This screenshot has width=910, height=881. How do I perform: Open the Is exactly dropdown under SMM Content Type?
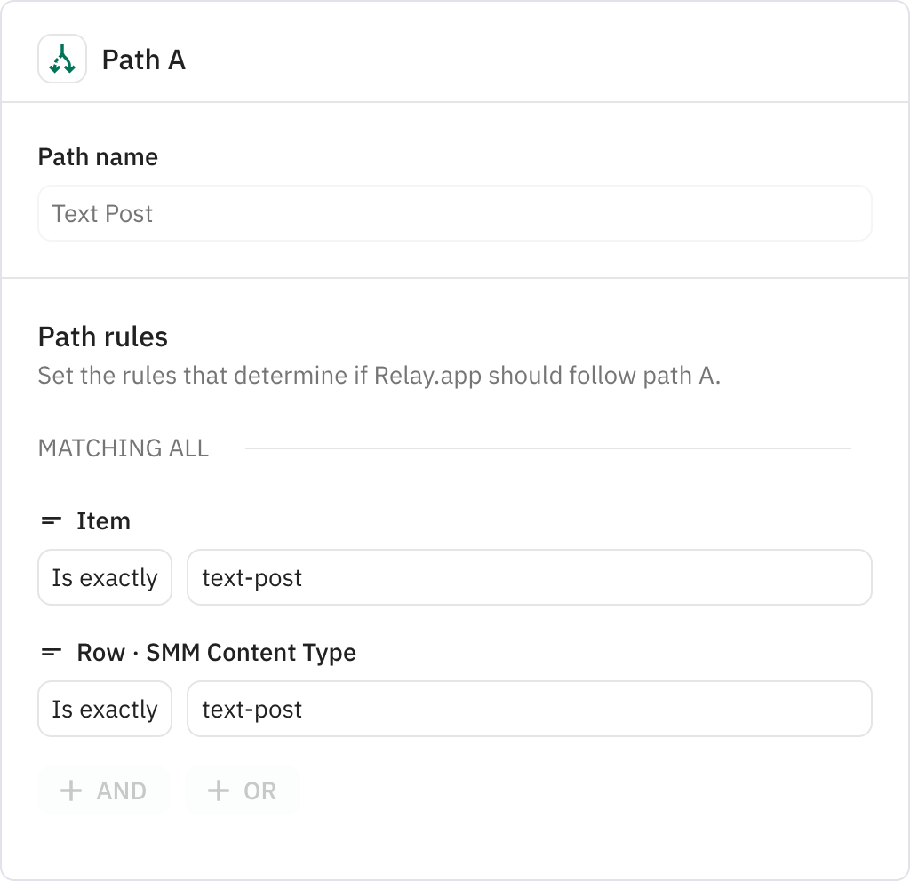pos(105,709)
